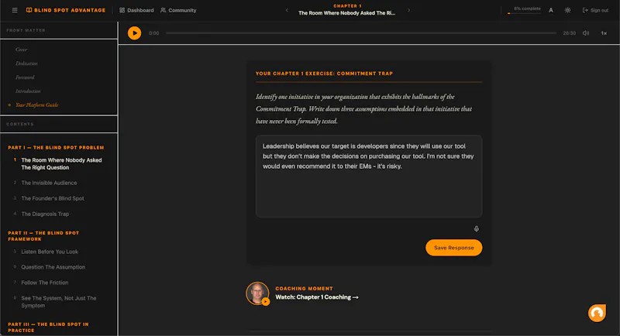This screenshot has height=336, width=620.
Task: Click the Commitment Trap exercise heading
Action: pos(324,74)
